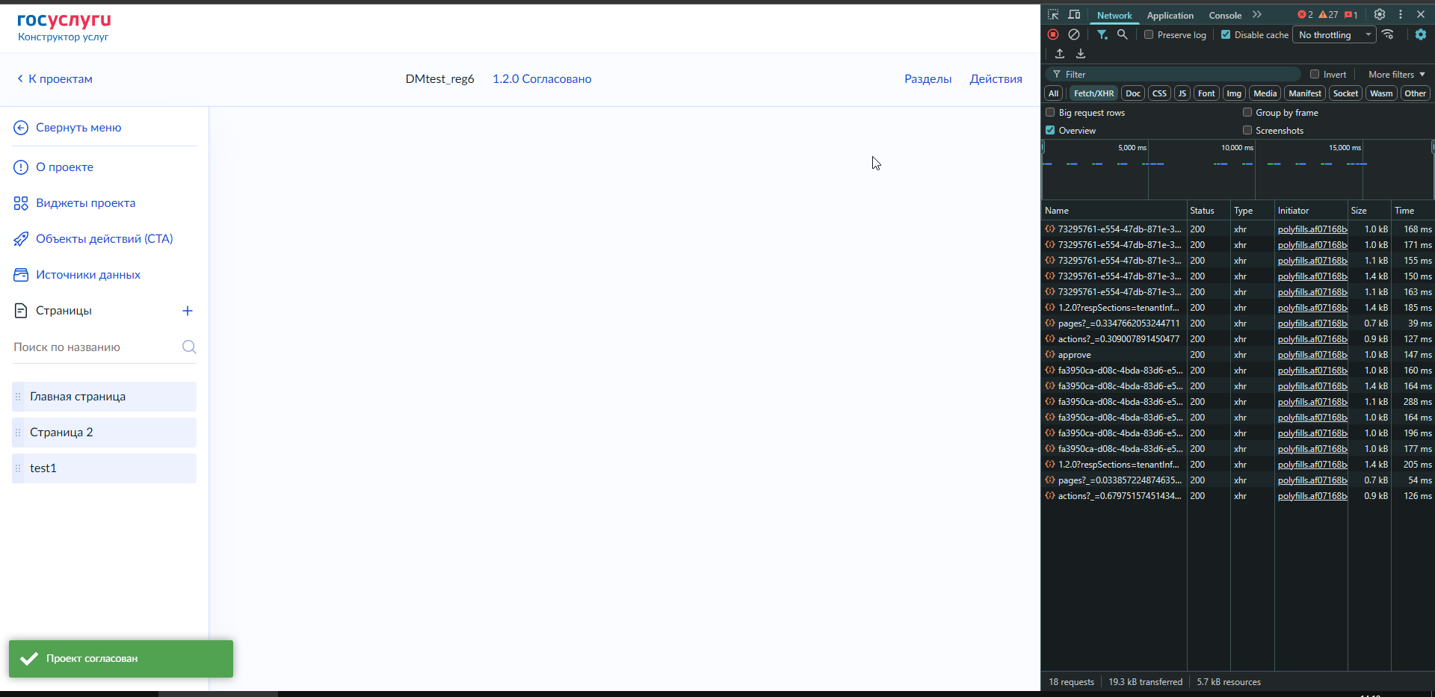Viewport: 1435px width, 697px height.
Task: Clear the network log
Action: tap(1074, 34)
